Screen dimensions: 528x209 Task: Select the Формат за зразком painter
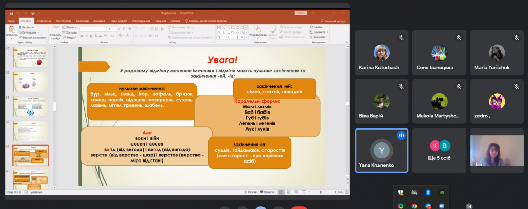tap(32, 38)
